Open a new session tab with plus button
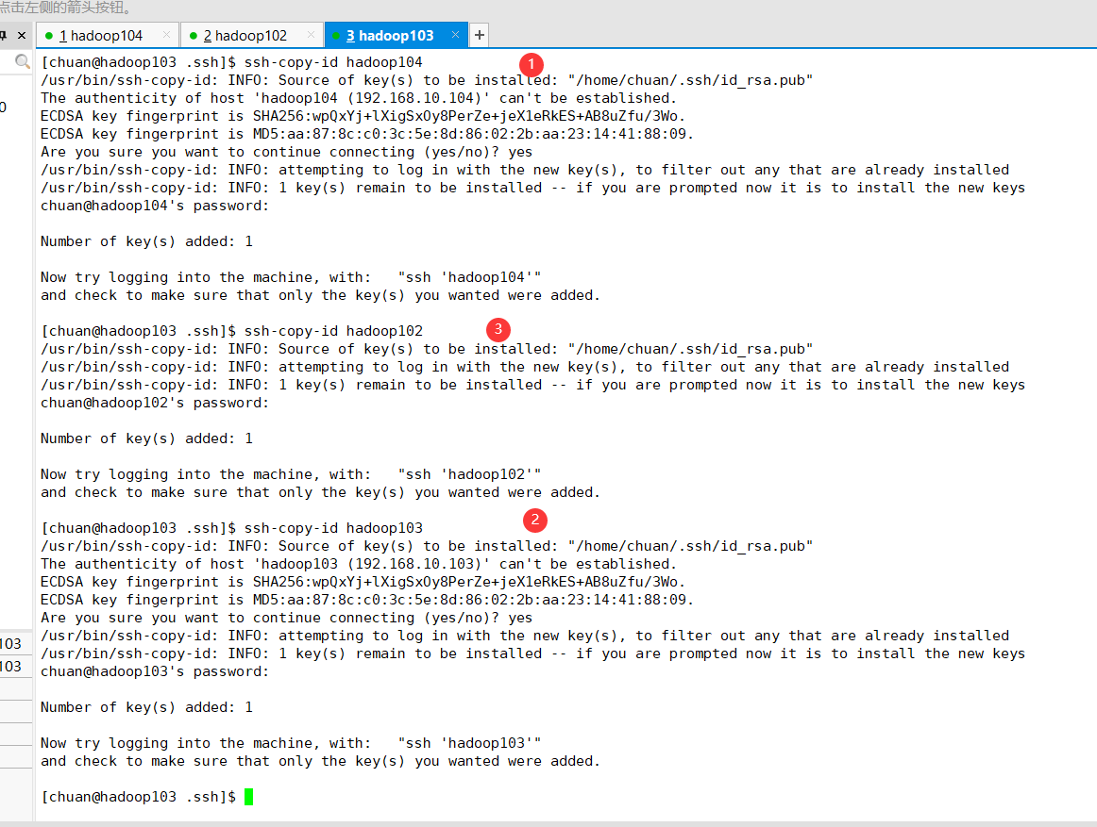Screen dimensions: 1097x827 click(x=480, y=35)
